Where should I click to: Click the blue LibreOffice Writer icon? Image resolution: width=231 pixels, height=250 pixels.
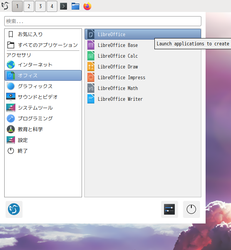click(91, 99)
